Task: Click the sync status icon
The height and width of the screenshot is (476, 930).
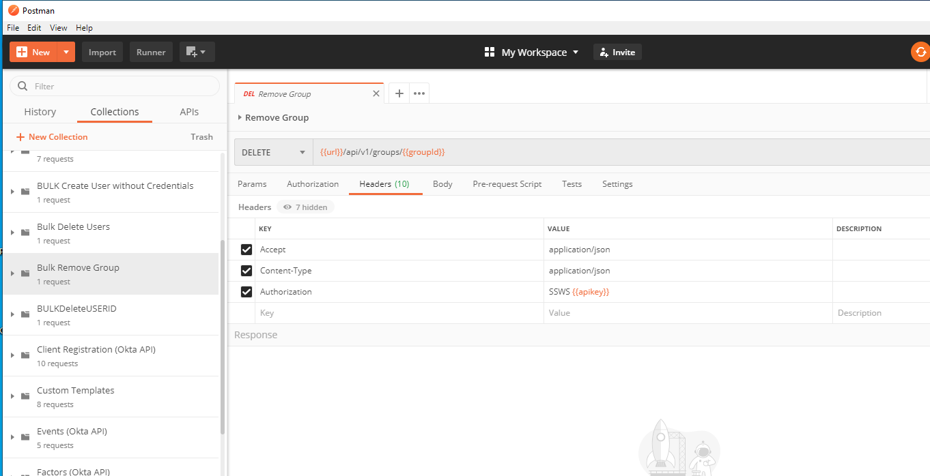Action: 920,53
